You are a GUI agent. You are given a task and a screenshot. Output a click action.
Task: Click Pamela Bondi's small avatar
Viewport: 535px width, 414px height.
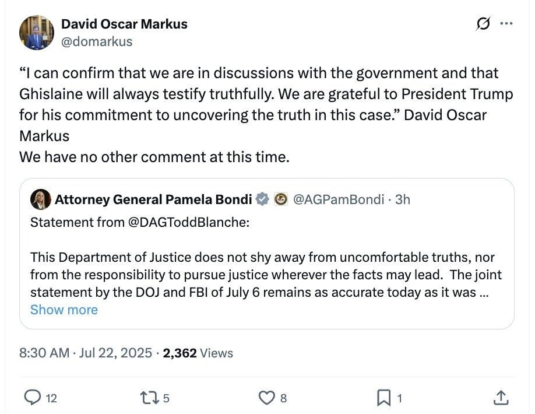[41, 199]
